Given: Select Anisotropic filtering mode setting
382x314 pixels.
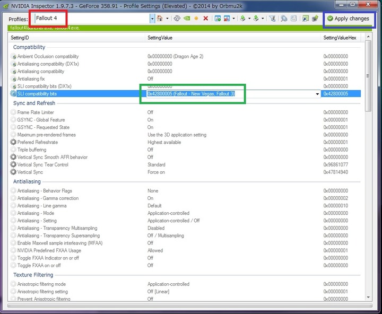Looking at the screenshot, I should click(41, 284).
